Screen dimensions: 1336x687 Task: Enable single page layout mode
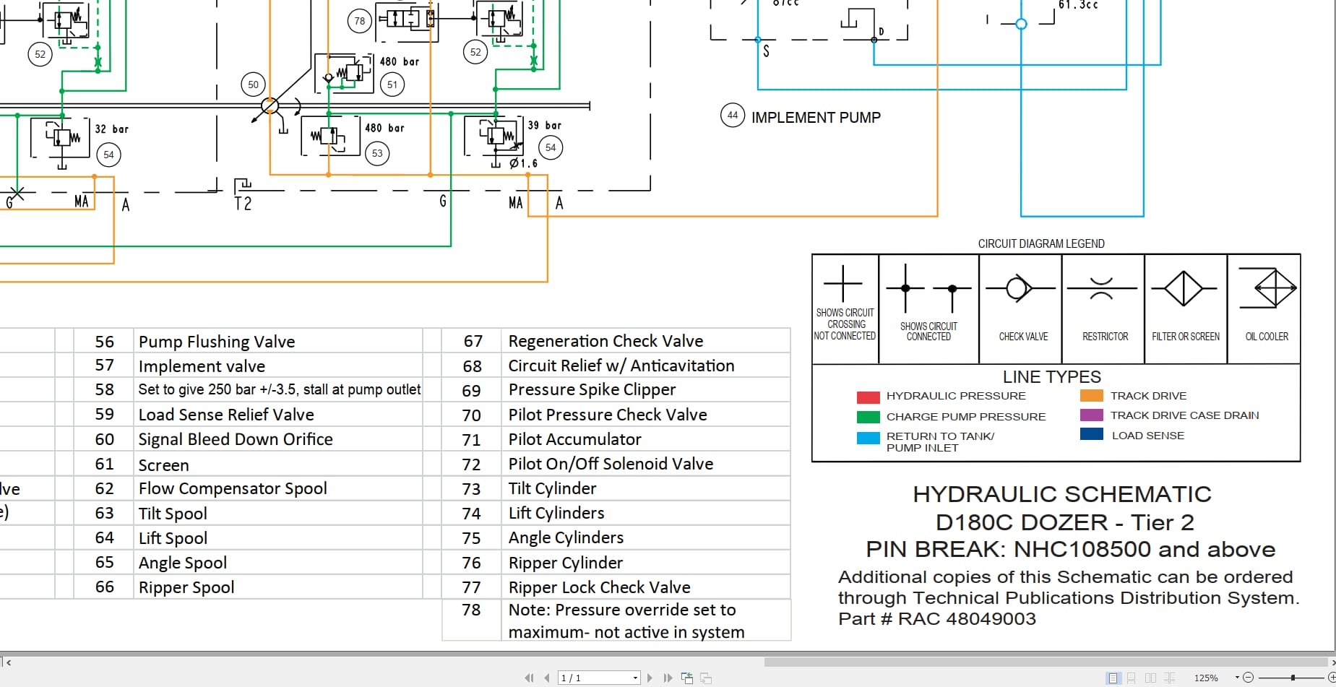click(x=1113, y=678)
